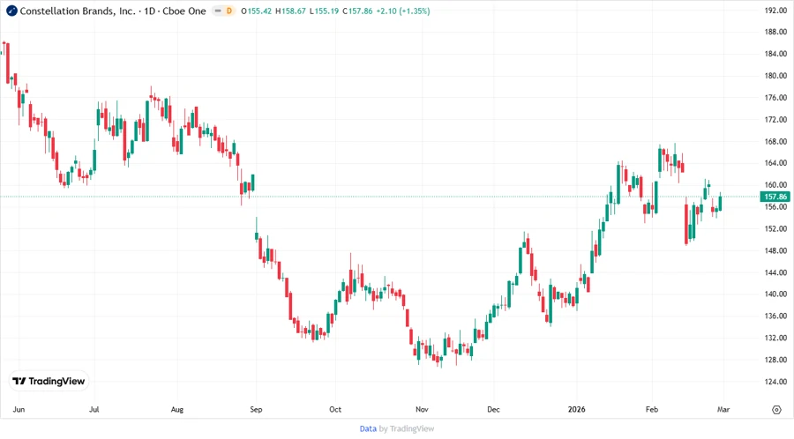794x439 pixels.
Task: Click the Constellation Brands symbol logo icon
Action: (x=11, y=11)
